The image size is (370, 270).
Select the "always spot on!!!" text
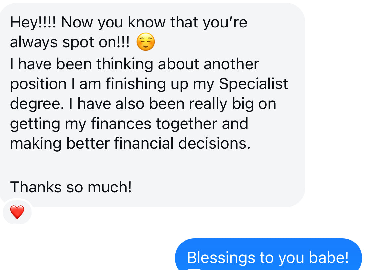70,42
